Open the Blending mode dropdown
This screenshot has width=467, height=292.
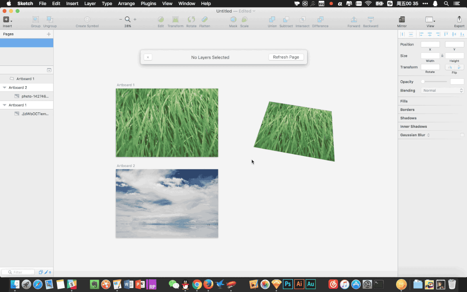[x=442, y=90]
